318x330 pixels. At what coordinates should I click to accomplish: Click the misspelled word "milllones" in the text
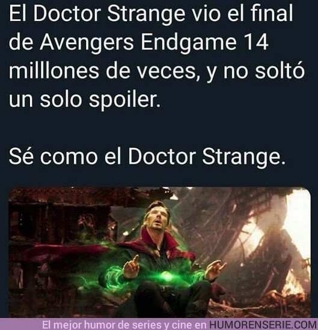coord(54,70)
